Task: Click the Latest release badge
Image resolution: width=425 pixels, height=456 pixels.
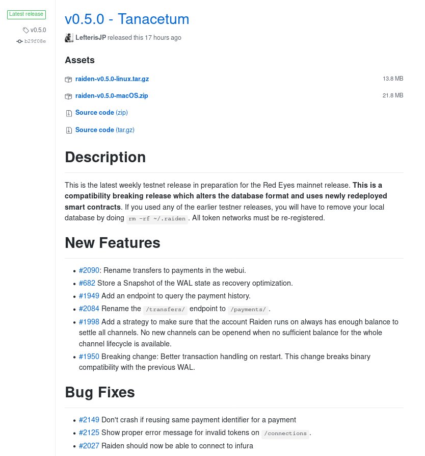Action: click(x=26, y=14)
